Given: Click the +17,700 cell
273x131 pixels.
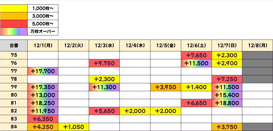Looking at the screenshot, I should [x=43, y=71].
